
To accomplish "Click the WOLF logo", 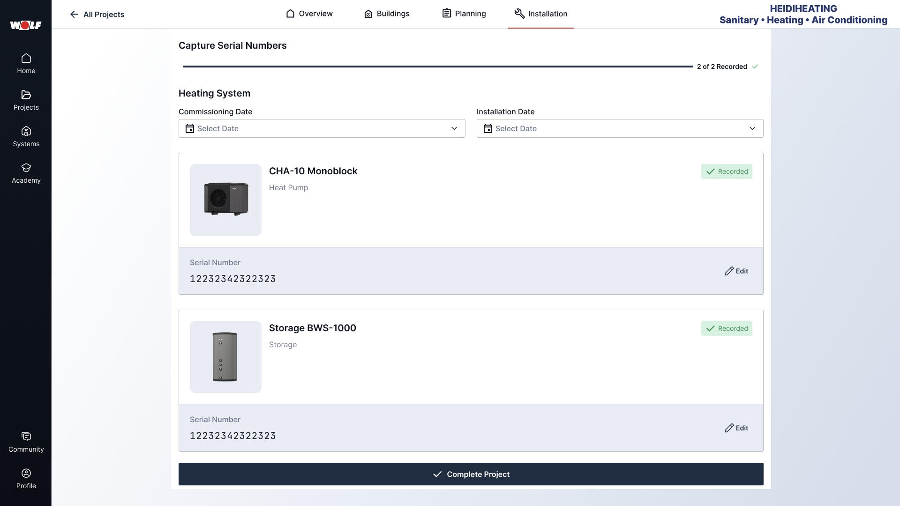I will point(26,25).
